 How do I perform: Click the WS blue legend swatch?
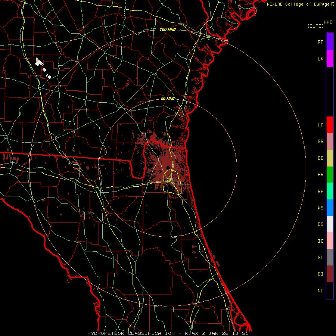pyautogui.click(x=330, y=208)
